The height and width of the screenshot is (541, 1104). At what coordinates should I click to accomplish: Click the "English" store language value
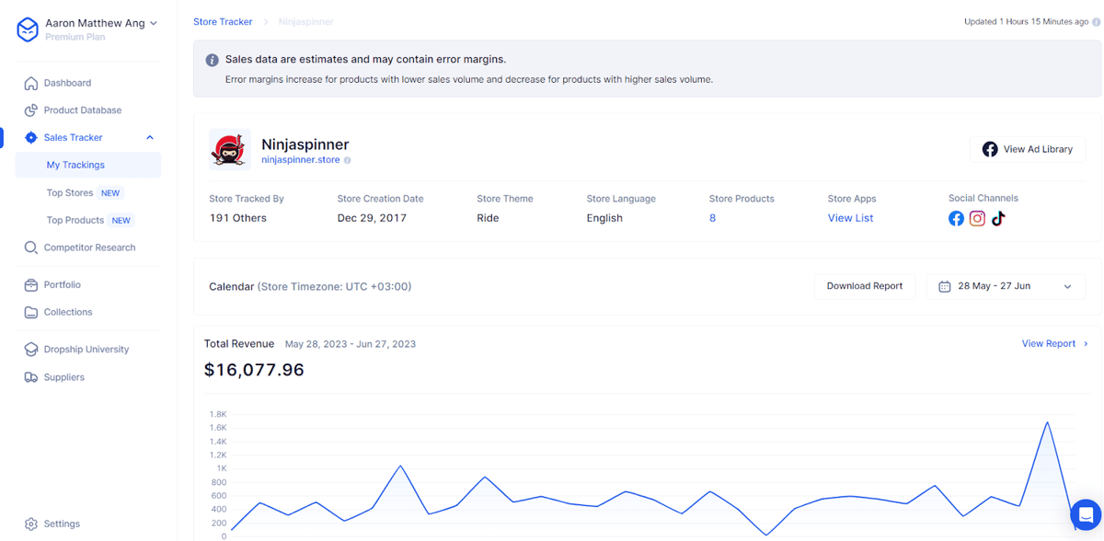point(604,218)
